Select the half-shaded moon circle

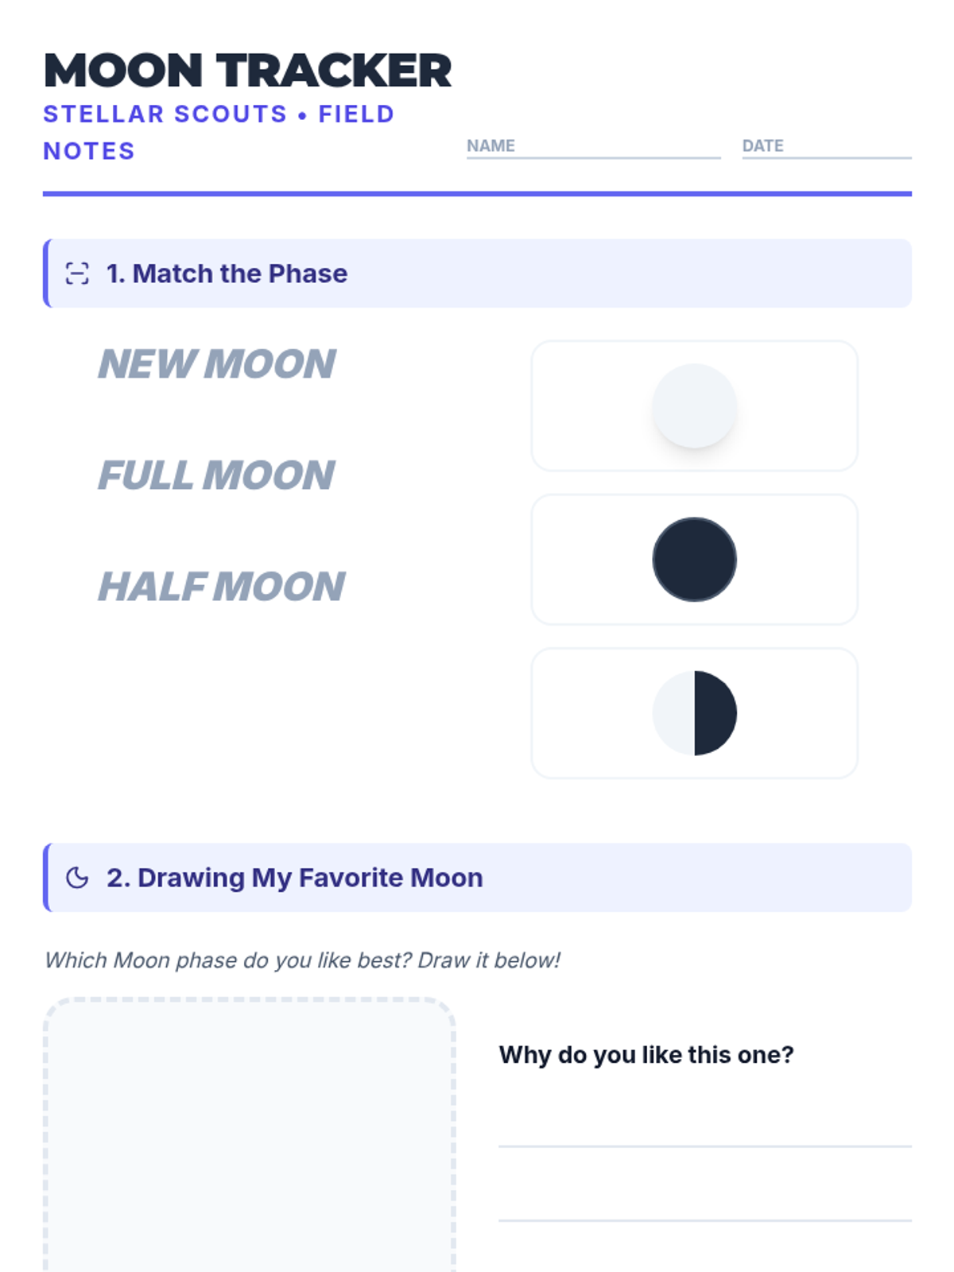click(x=695, y=713)
